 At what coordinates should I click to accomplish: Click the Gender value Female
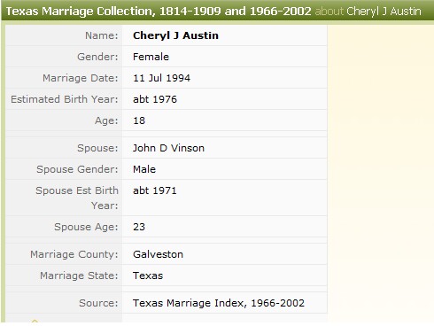pos(151,57)
